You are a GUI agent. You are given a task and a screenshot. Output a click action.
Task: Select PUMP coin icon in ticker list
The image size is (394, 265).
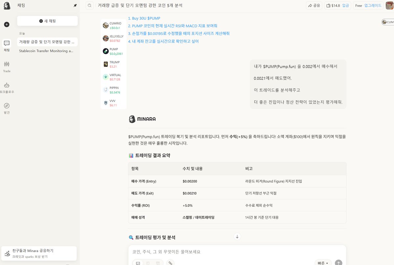[x=105, y=51]
